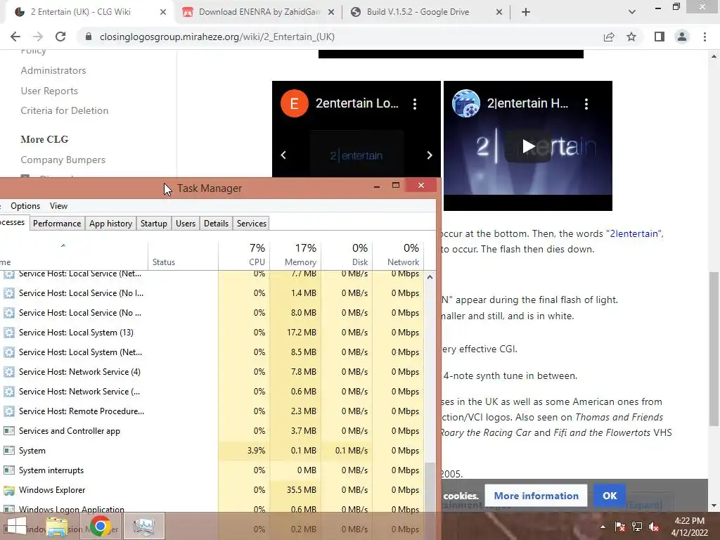Switch to Users tab
Screen dimensions: 720x540
[x=186, y=224]
